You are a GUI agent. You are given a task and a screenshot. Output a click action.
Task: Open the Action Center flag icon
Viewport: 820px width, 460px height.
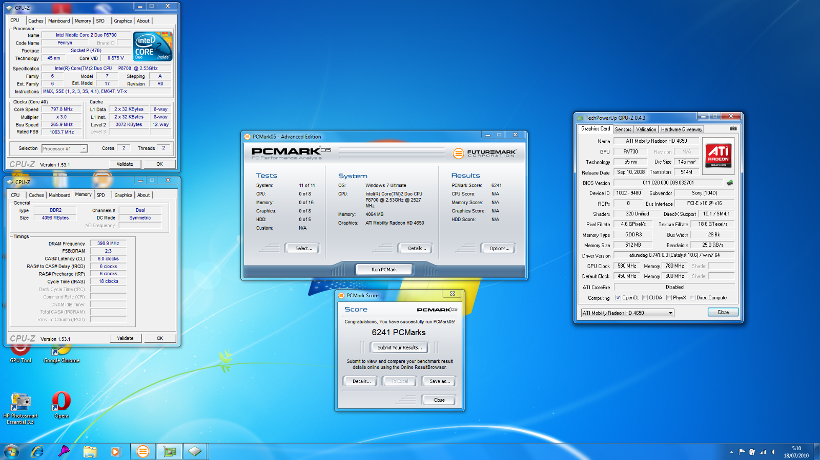tap(742, 452)
